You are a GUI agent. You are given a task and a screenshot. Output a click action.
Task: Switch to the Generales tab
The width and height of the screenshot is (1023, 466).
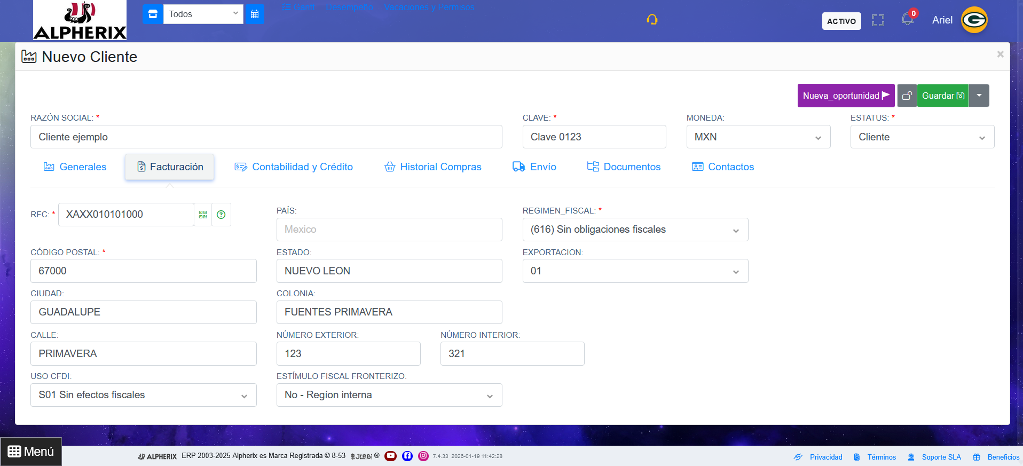(x=75, y=167)
